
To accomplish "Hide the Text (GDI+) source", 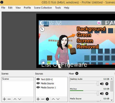I will click(x=38, y=79).
